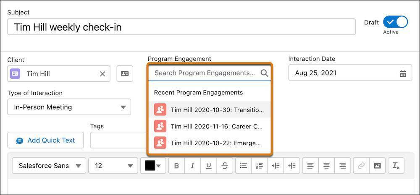Insert an image into the note
Viewport: 420px width, 195px height.
[377, 166]
